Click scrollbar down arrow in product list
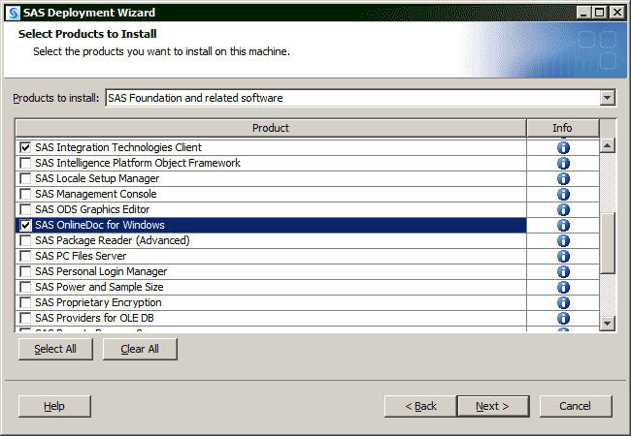631x436 pixels. click(x=608, y=324)
